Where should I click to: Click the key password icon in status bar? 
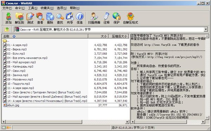coord(9,127)
